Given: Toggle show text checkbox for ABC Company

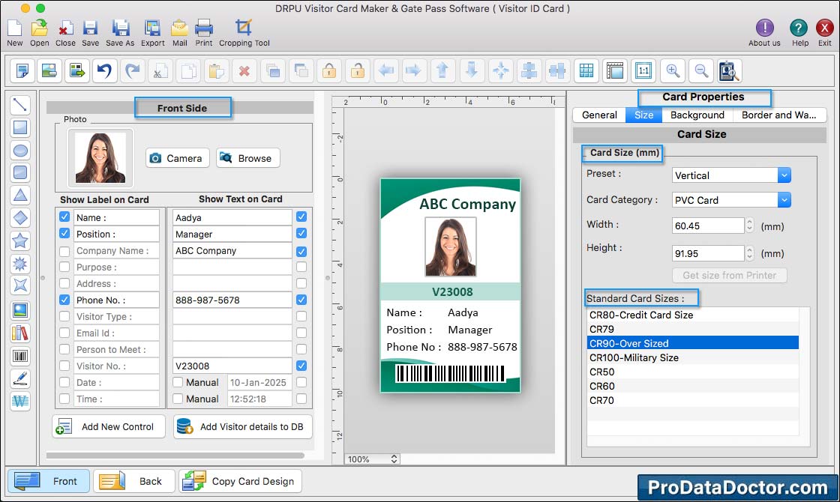Looking at the screenshot, I should [301, 251].
